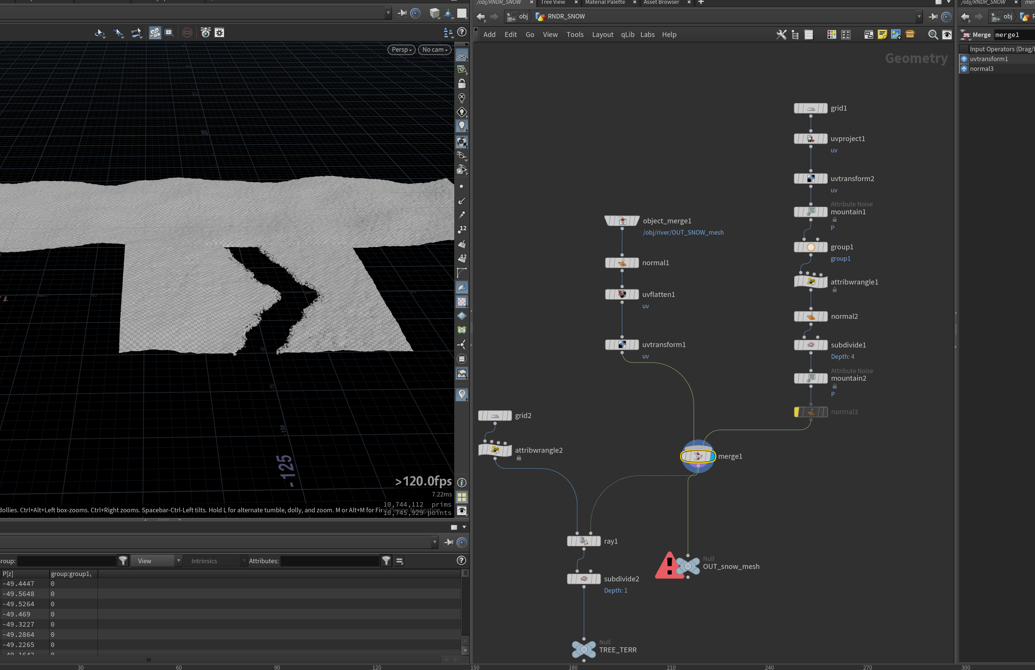This screenshot has height=670, width=1035.
Task: Switch to the Material Palette tab
Action: pyautogui.click(x=605, y=3)
